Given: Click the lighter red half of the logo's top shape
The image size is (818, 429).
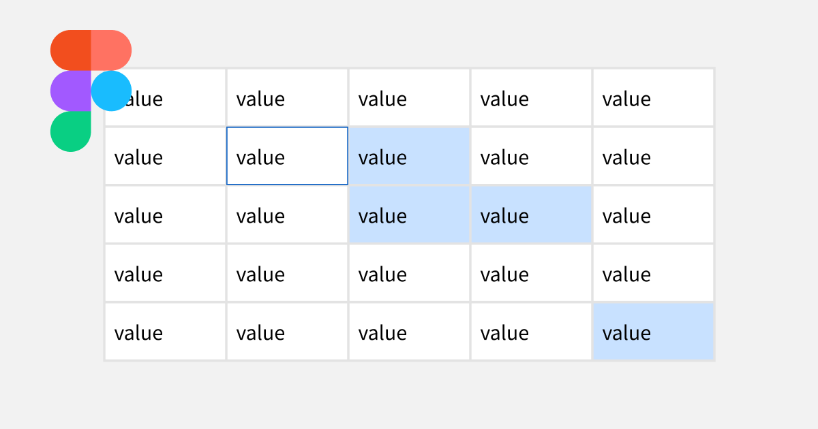Looking at the screenshot, I should pos(112,49).
